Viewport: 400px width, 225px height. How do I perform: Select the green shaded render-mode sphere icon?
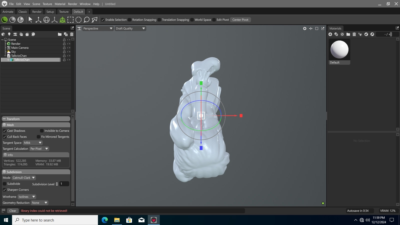coord(4,20)
